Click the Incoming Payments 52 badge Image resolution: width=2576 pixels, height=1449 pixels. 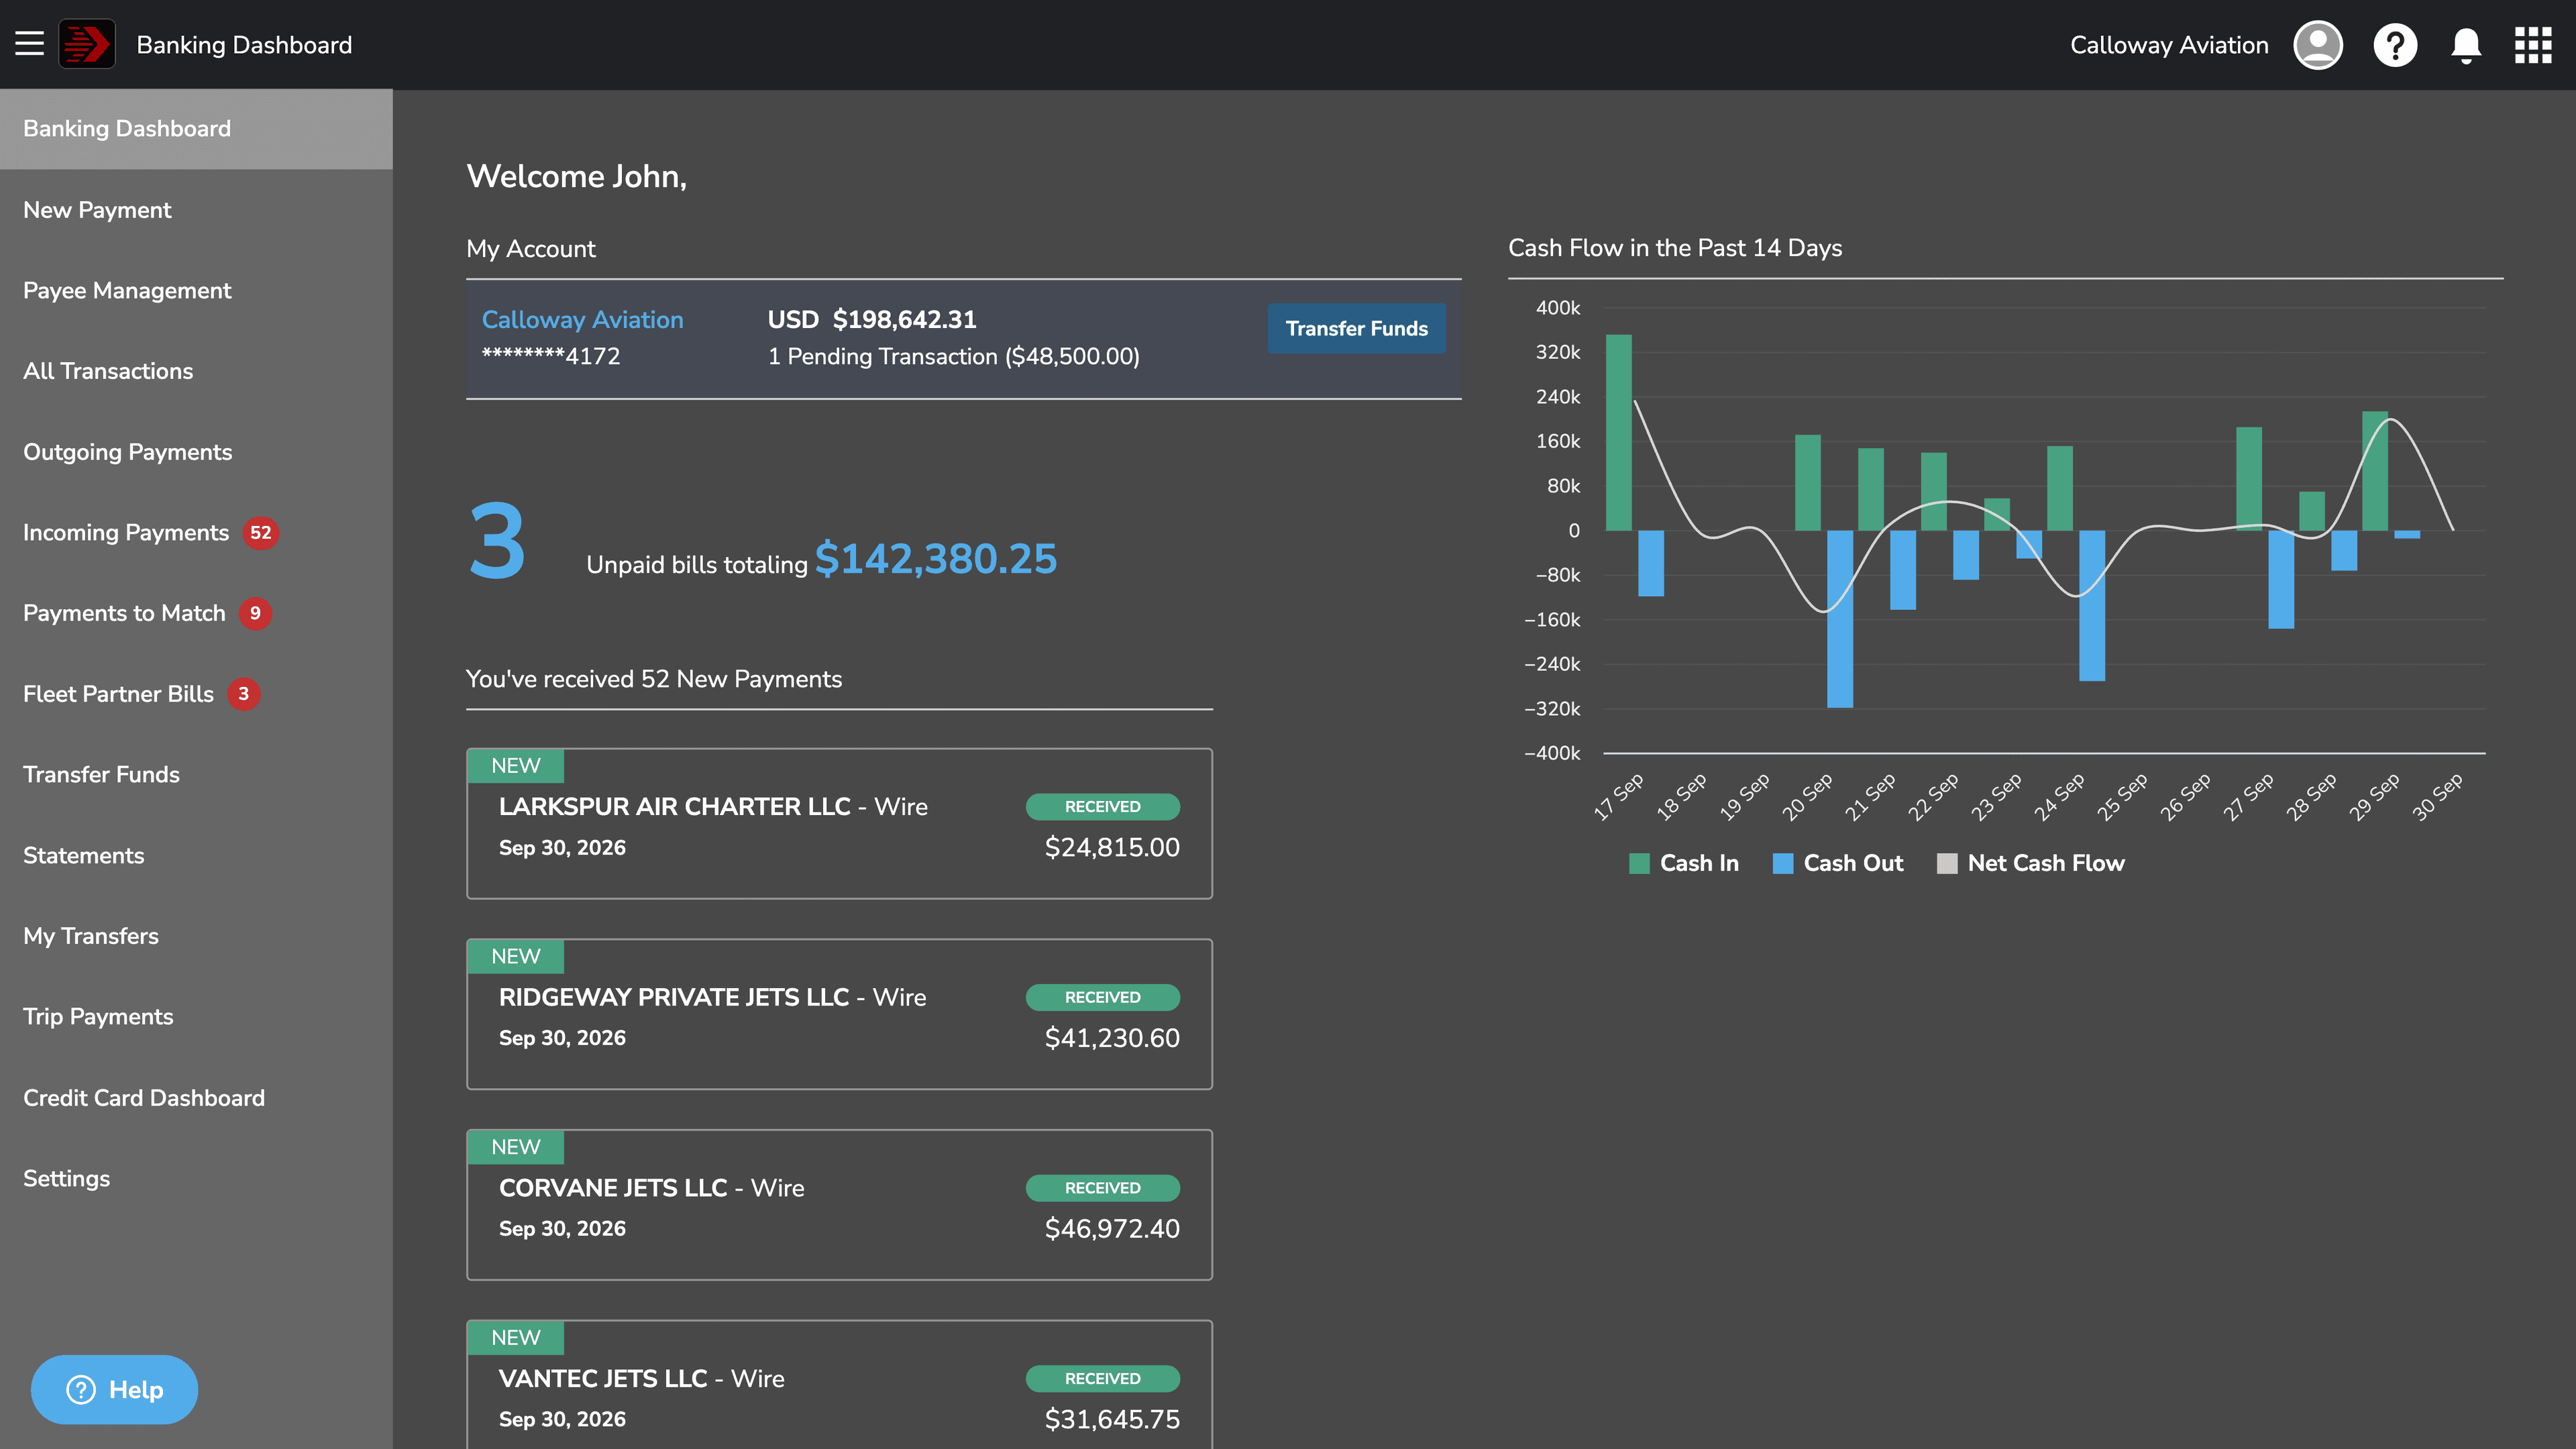point(260,532)
